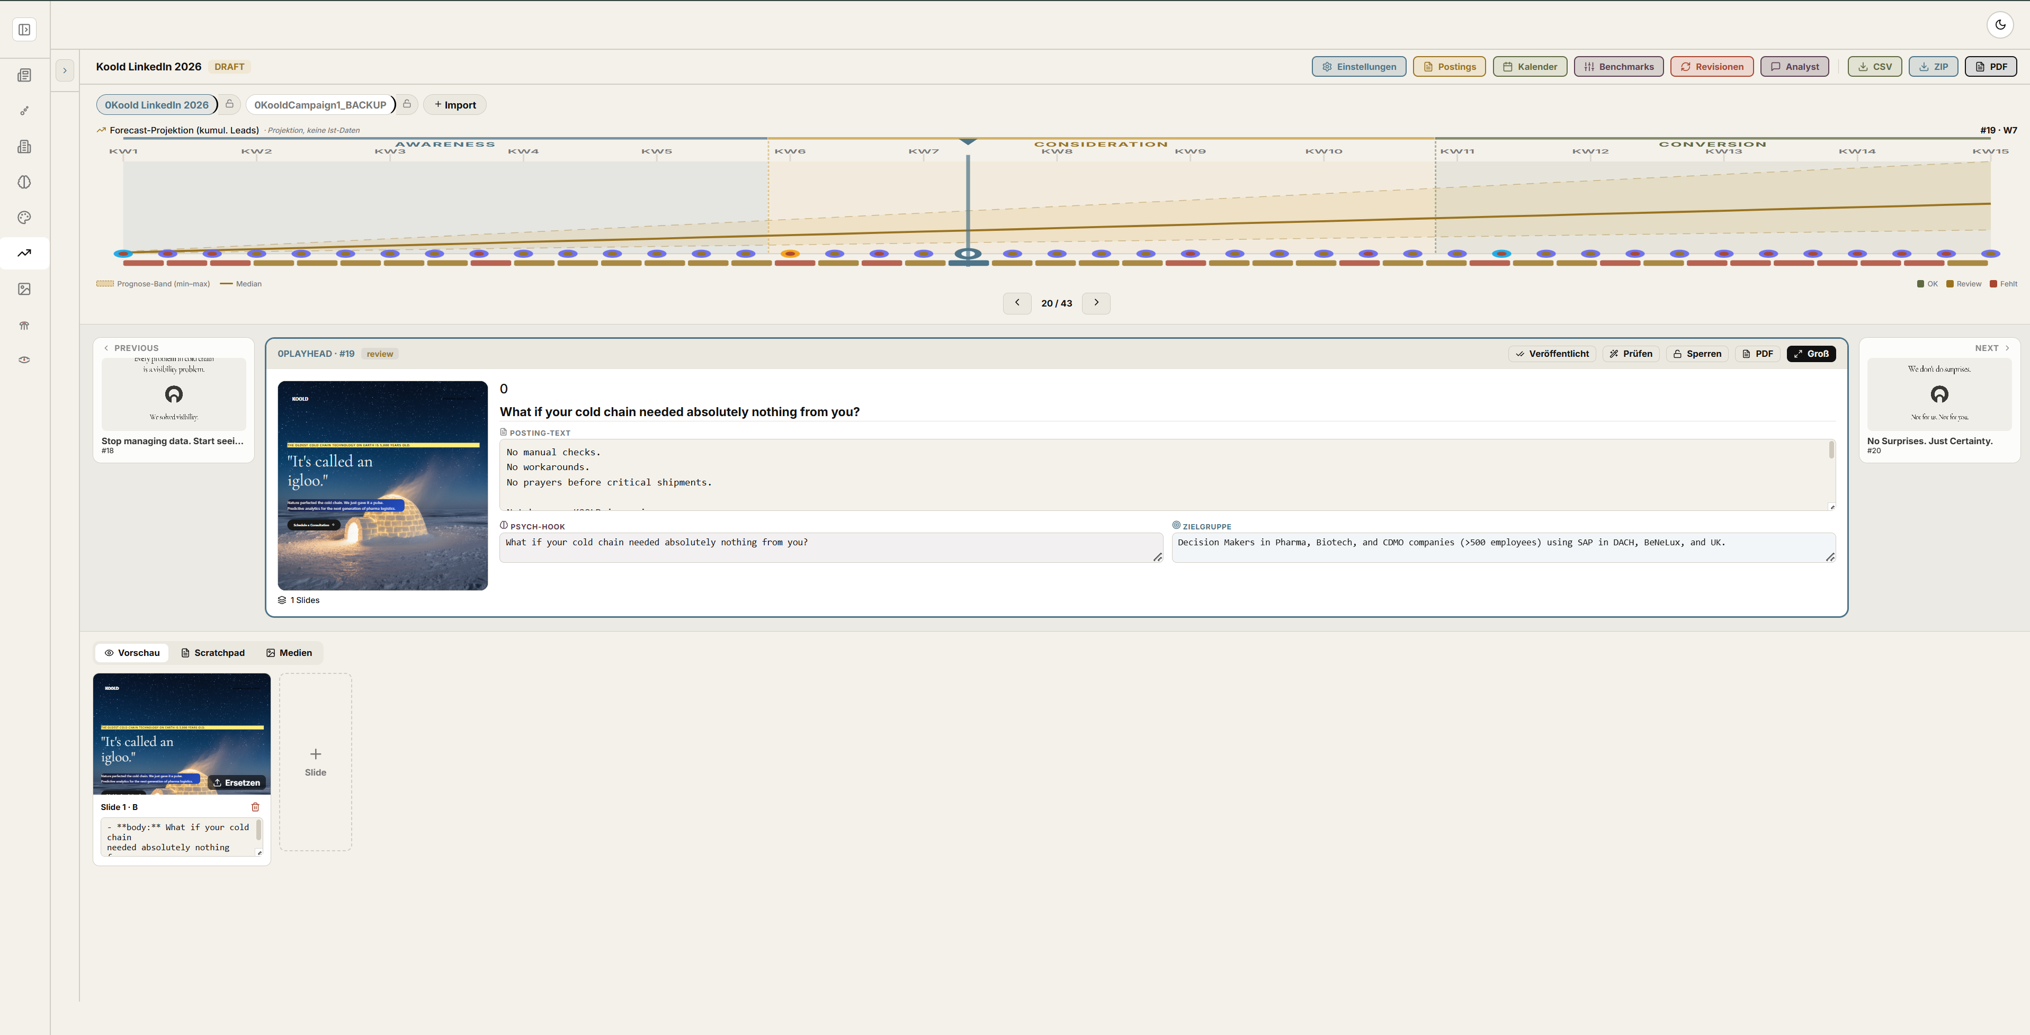Click the Prognose-Band legend swatch

click(x=105, y=284)
